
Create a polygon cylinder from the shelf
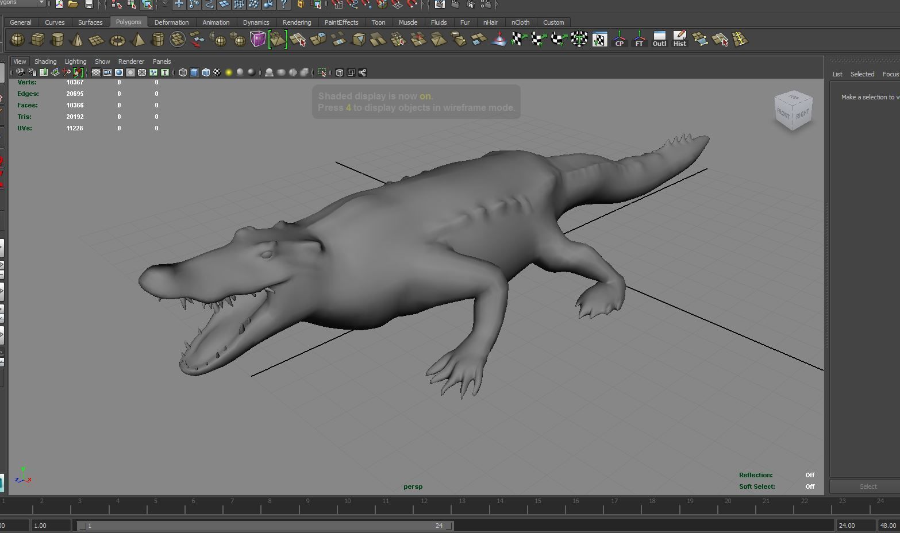pos(57,40)
